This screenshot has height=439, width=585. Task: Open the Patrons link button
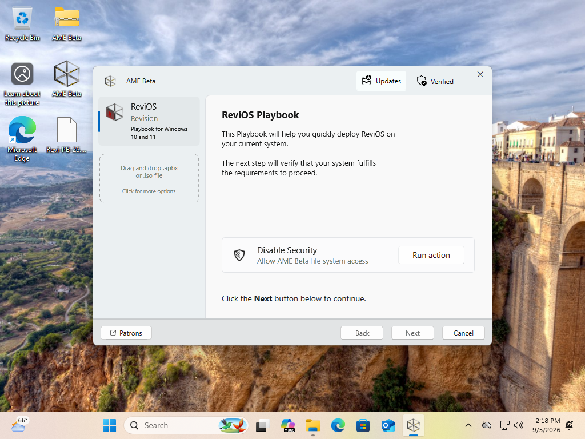pyautogui.click(x=126, y=333)
